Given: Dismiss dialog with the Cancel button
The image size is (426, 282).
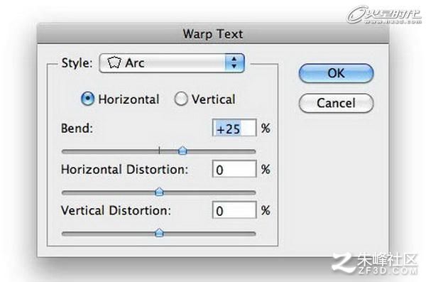Looking at the screenshot, I should [x=336, y=103].
